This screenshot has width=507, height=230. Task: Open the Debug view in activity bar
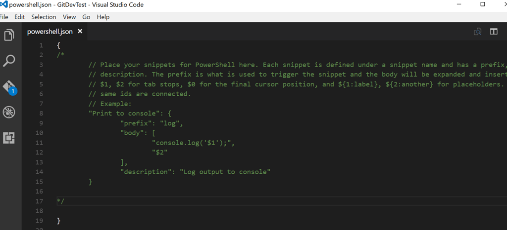pos(9,112)
